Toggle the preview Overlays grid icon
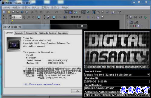 click(88, 17)
